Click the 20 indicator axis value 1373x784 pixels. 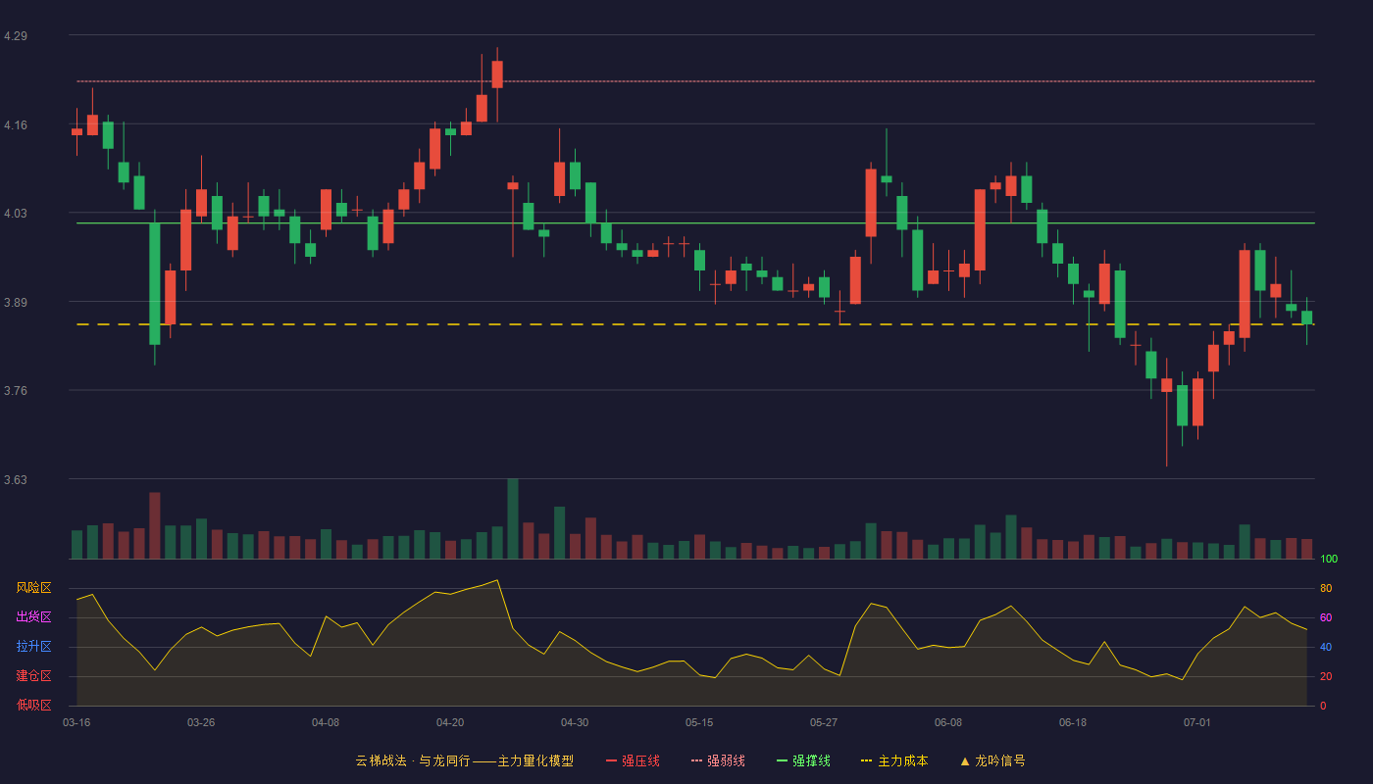click(x=1326, y=676)
